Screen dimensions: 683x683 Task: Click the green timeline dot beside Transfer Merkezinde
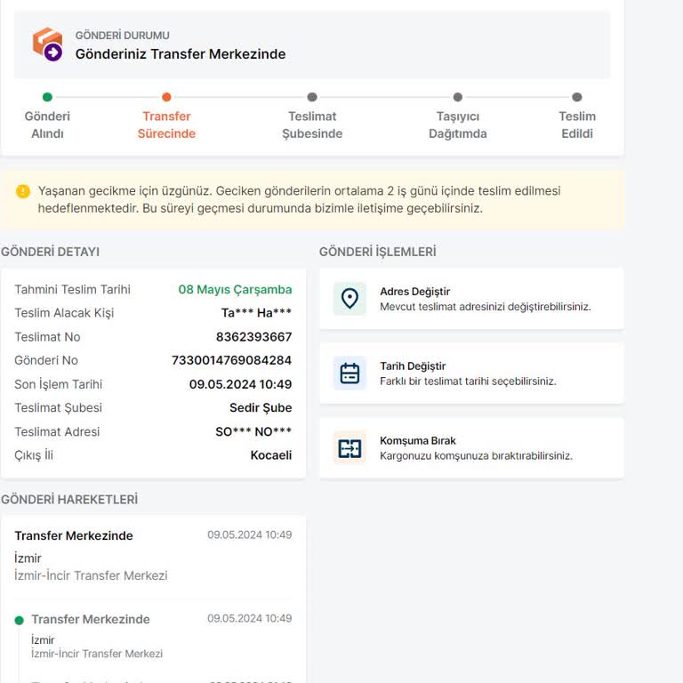click(x=19, y=620)
